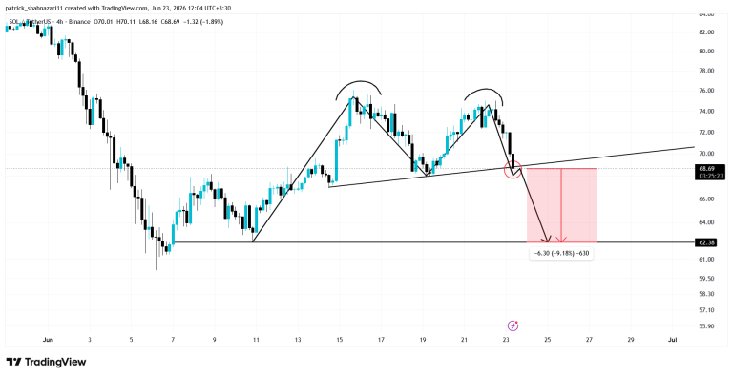Click the 78.00 price axis label
The image size is (733, 377).
(706, 71)
